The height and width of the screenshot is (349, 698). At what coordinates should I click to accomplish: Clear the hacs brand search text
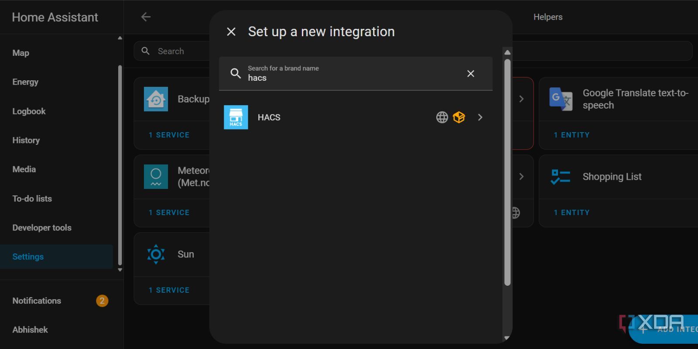pyautogui.click(x=470, y=74)
